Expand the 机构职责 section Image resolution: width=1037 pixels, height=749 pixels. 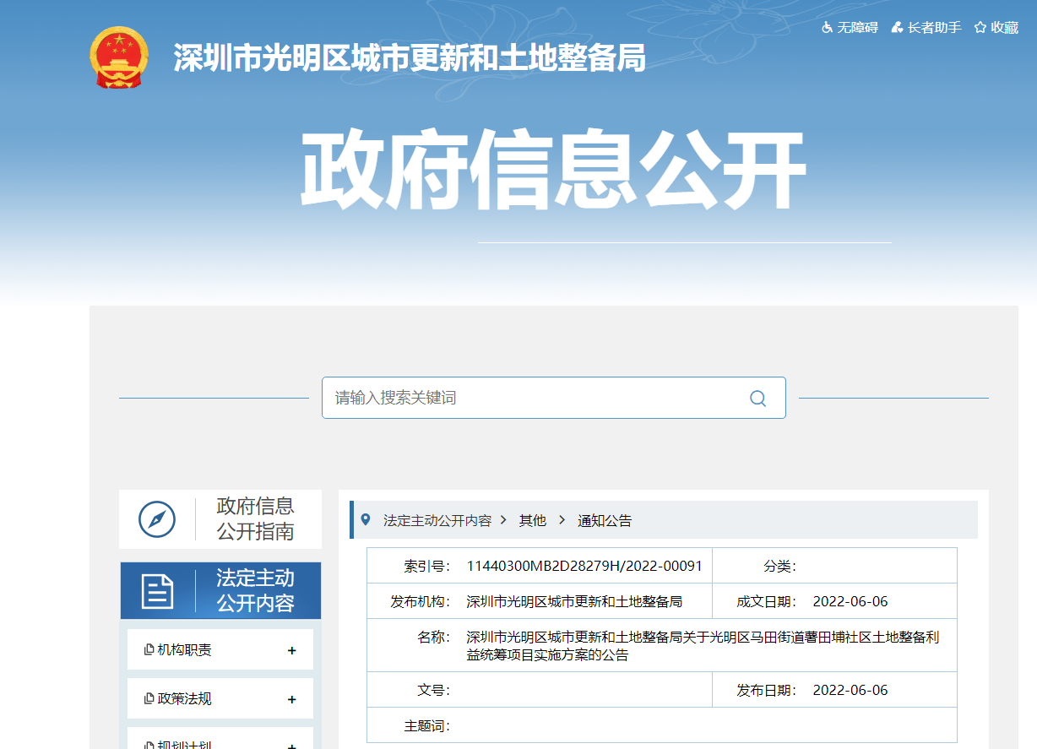(291, 650)
